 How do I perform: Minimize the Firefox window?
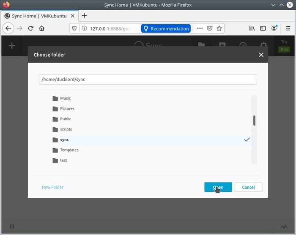(x=273, y=5)
